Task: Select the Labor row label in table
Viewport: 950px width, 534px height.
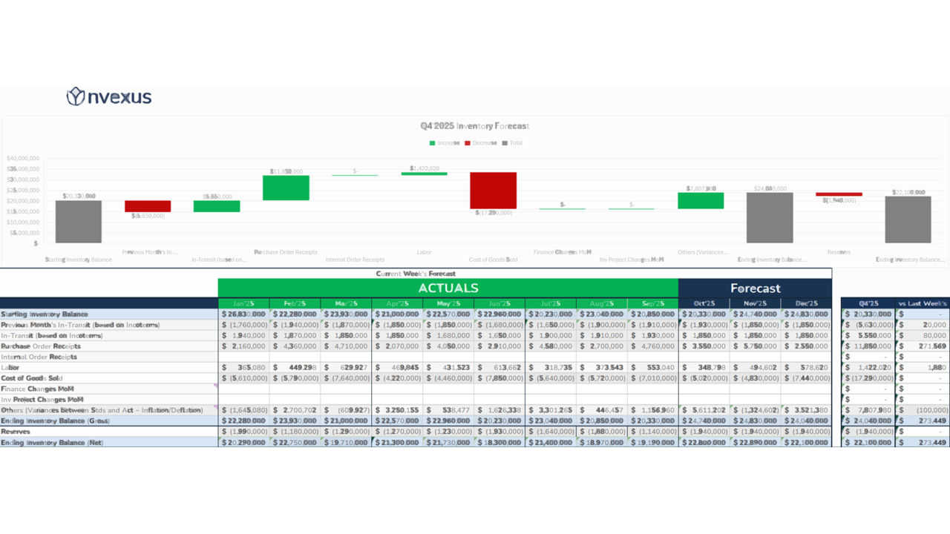Action: tap(10, 368)
